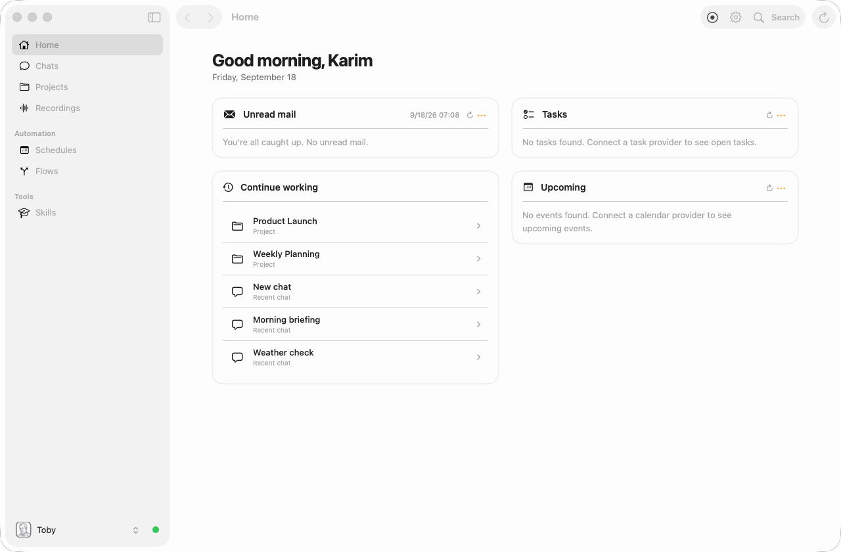Image resolution: width=841 pixels, height=552 pixels.
Task: Click chevron next to Morning briefing
Action: pyautogui.click(x=478, y=325)
